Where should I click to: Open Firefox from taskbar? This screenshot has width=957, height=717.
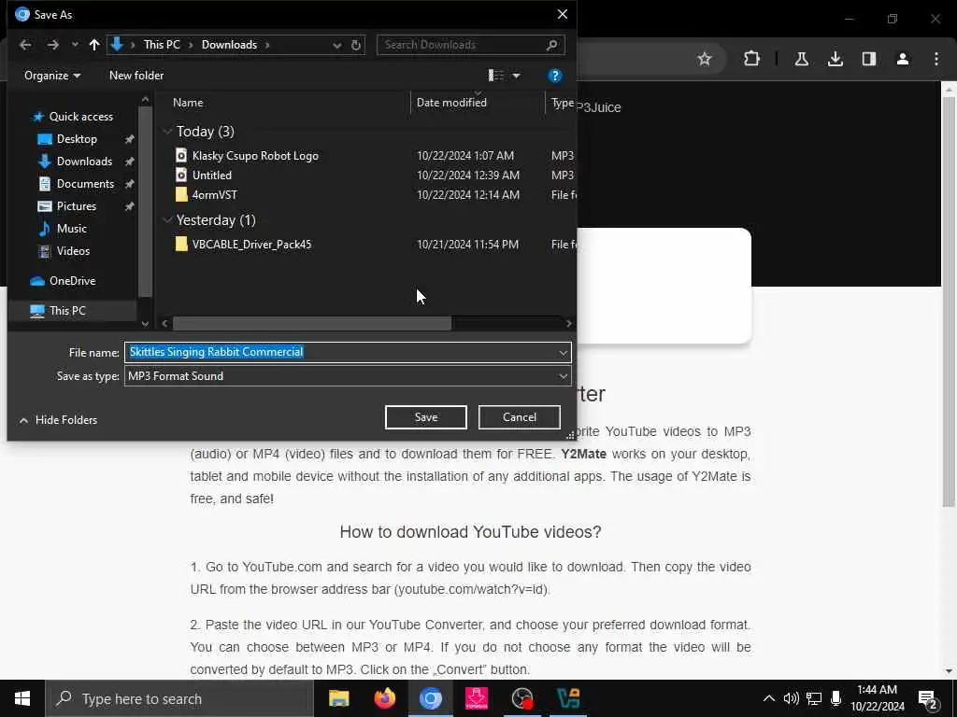coord(385,698)
